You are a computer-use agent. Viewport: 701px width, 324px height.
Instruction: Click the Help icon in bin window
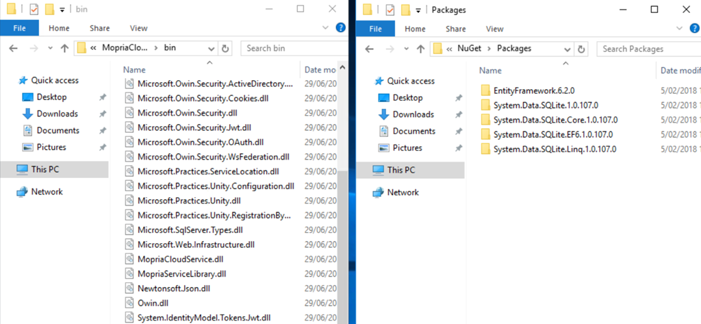click(x=340, y=28)
